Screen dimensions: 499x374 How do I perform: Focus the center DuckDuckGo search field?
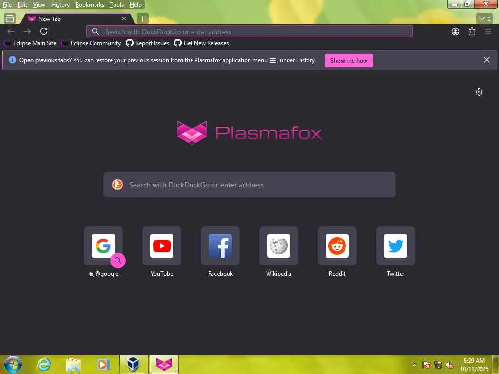249,185
